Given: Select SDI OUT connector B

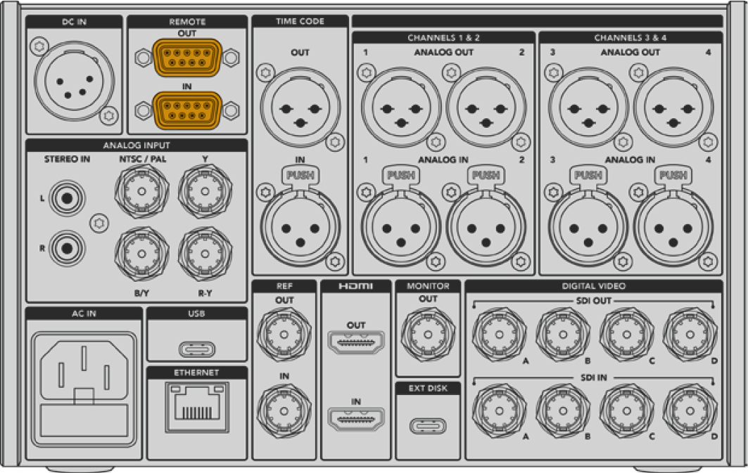Looking at the screenshot, I should tap(563, 335).
